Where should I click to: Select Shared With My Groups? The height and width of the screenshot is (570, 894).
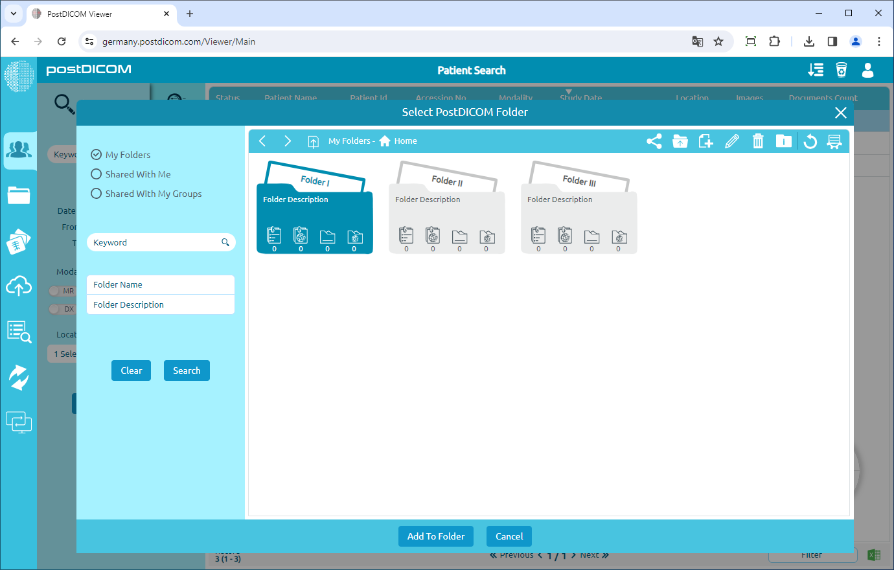[x=96, y=193]
